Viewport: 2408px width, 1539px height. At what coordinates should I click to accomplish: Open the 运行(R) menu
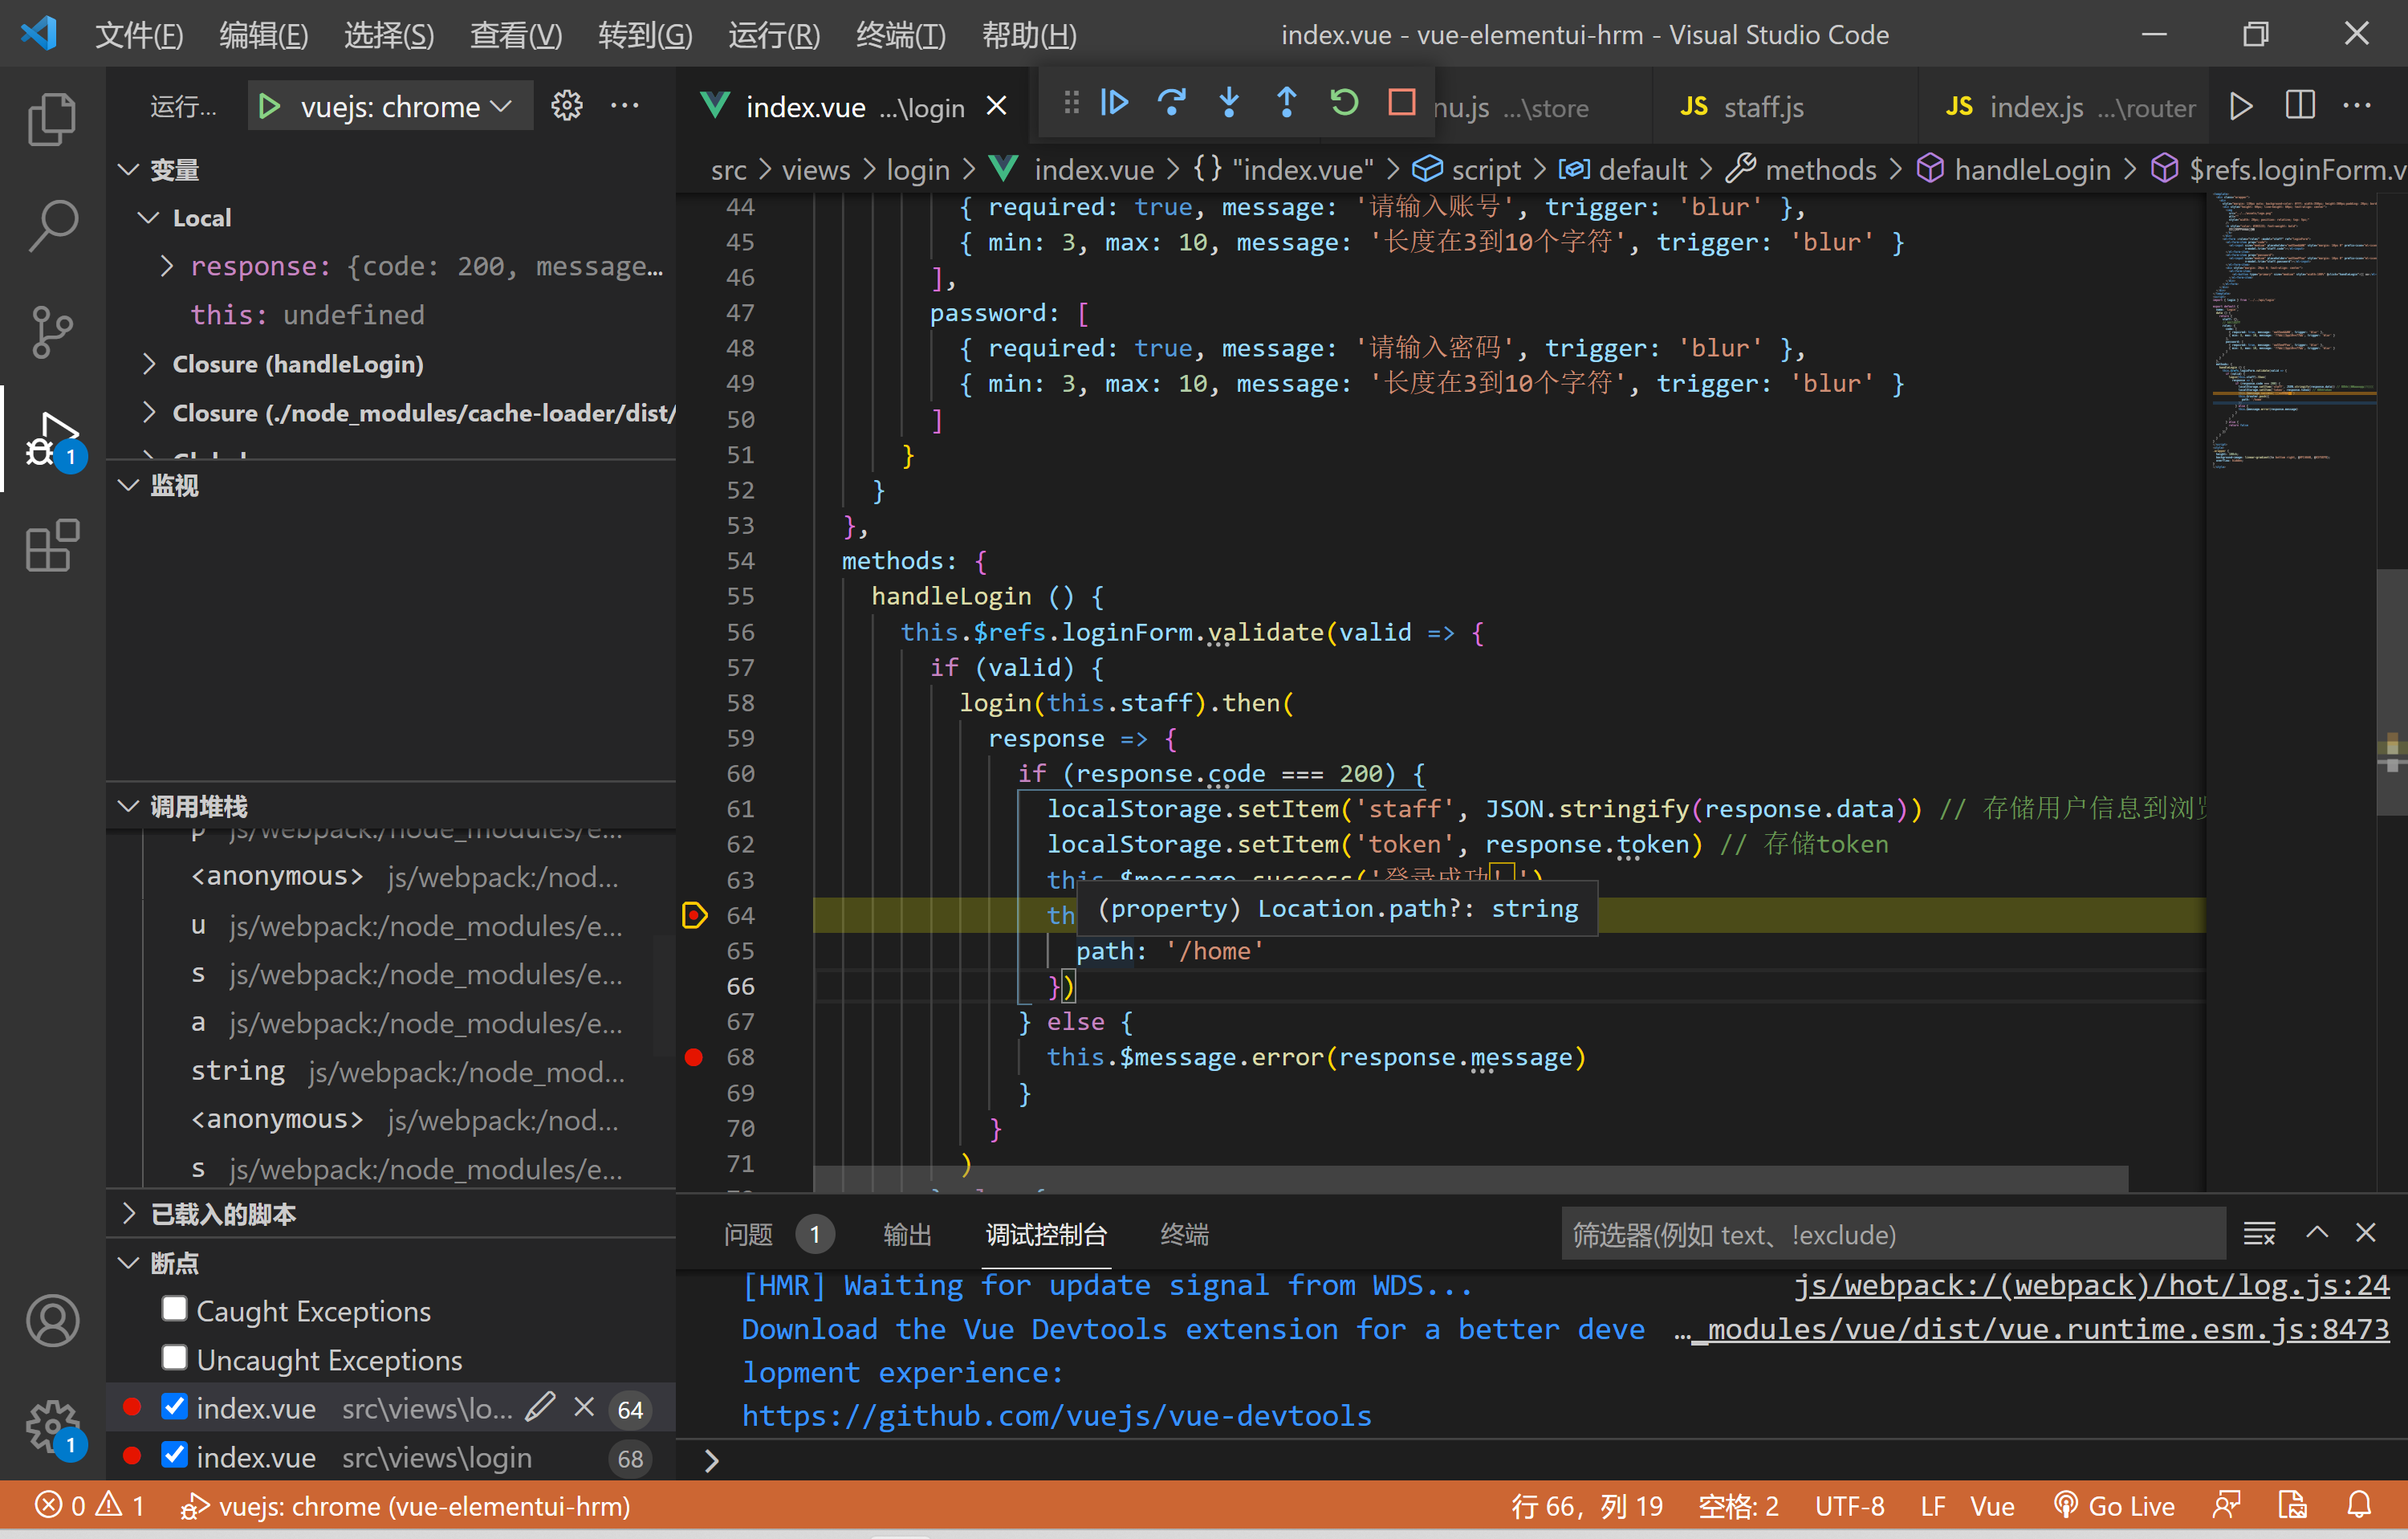coord(774,35)
